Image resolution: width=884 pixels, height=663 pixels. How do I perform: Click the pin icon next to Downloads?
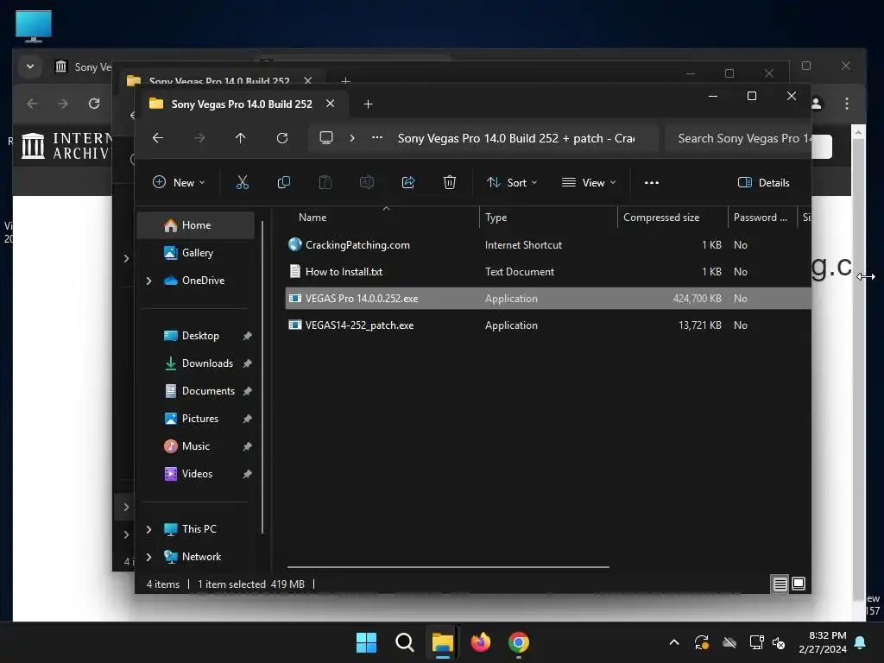tap(247, 363)
